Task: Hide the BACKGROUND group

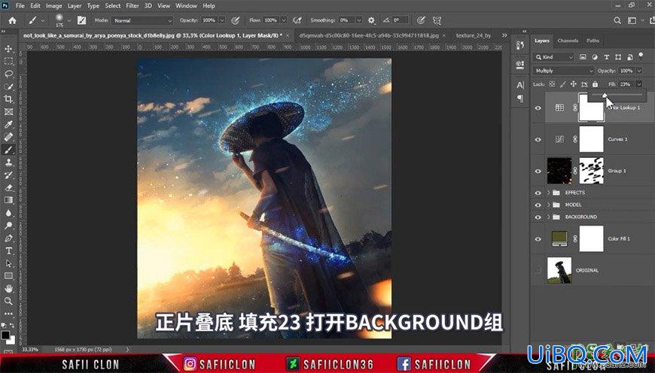Action: pos(538,217)
